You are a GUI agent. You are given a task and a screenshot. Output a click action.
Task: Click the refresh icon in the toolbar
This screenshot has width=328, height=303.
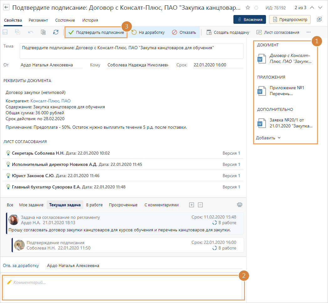point(56,32)
